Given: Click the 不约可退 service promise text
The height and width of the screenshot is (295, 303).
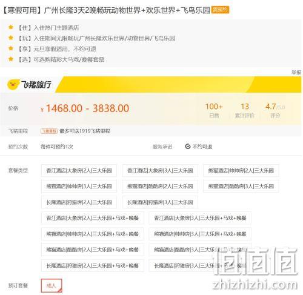Looking at the screenshot, I should pos(202,147).
